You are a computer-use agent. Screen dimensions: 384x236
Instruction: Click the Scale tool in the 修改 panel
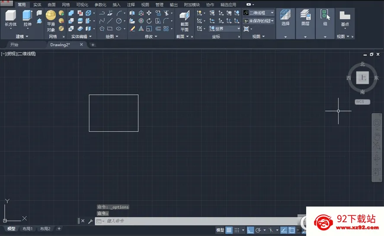coord(149,29)
